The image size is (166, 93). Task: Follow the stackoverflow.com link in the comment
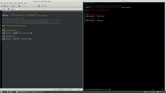(38, 23)
